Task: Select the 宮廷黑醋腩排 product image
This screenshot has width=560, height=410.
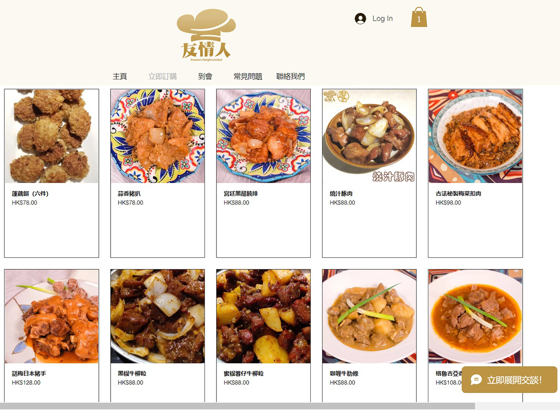Action: [264, 136]
